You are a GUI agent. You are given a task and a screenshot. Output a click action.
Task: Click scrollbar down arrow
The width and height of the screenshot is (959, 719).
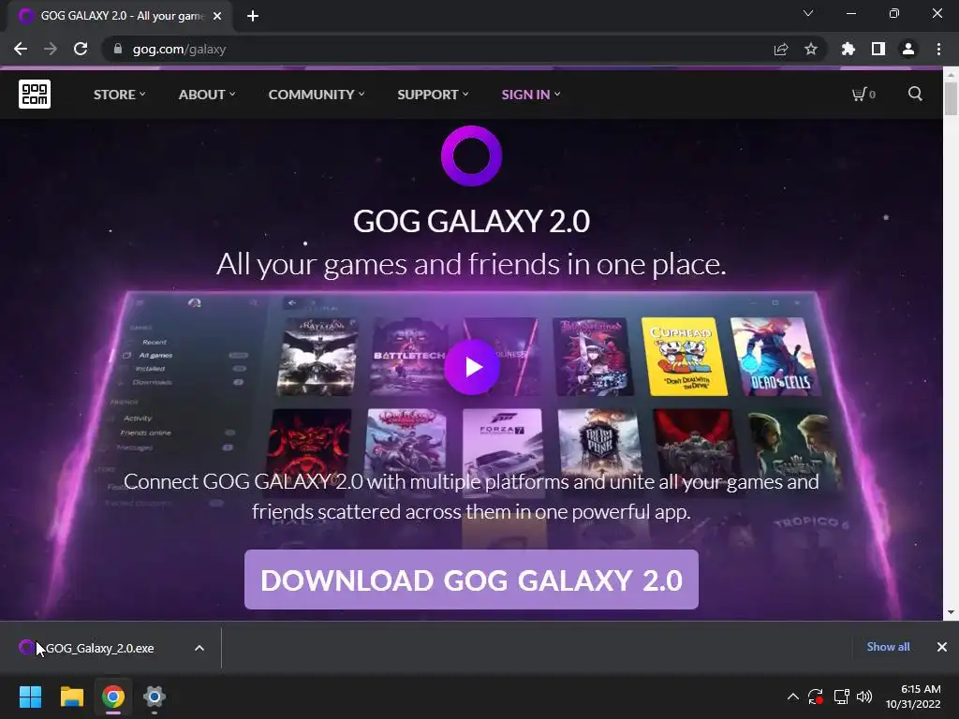click(951, 612)
